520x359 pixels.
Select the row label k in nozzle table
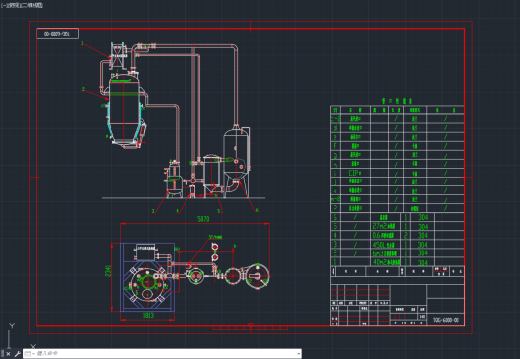click(x=335, y=190)
